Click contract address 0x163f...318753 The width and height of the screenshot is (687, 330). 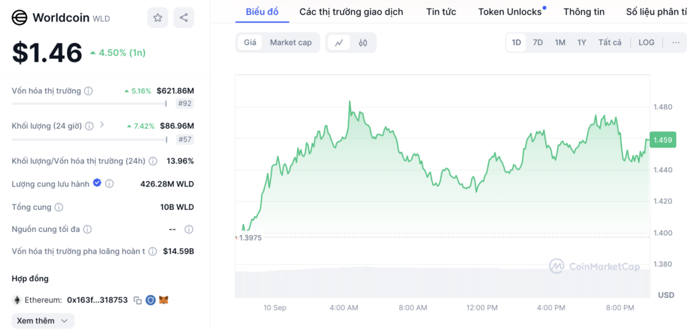point(97,300)
